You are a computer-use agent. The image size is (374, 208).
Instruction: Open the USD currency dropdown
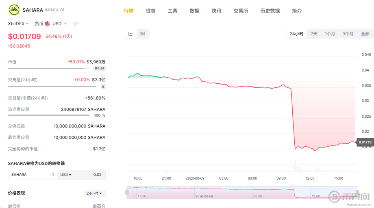[x=59, y=24]
